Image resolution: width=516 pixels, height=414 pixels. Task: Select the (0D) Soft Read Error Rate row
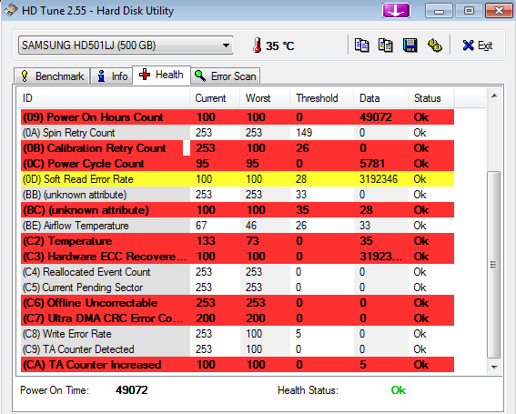coord(238,179)
